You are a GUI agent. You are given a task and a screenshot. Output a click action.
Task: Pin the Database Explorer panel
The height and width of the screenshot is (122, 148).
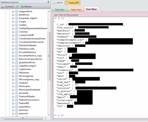[x=48, y=2]
